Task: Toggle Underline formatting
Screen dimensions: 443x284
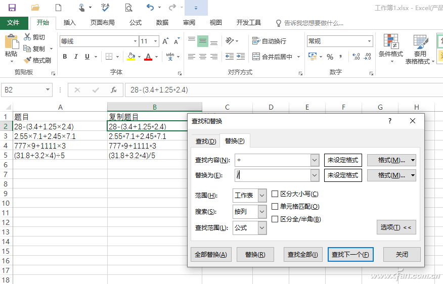Action: coord(87,57)
